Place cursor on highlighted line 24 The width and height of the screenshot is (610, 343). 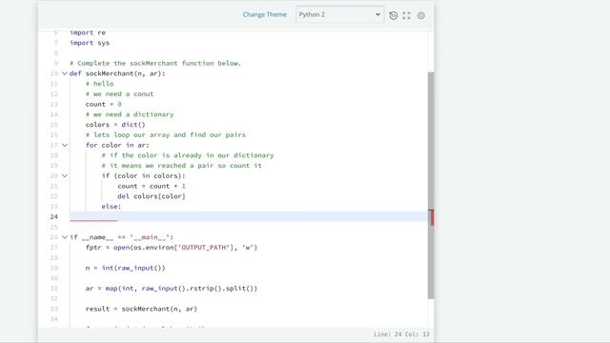[249, 216]
